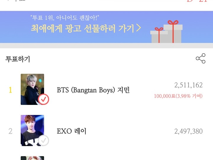Image resolution: width=213 pixels, height=160 pixels.
Task: Select the EXO 레이 entry name
Action: [72, 131]
